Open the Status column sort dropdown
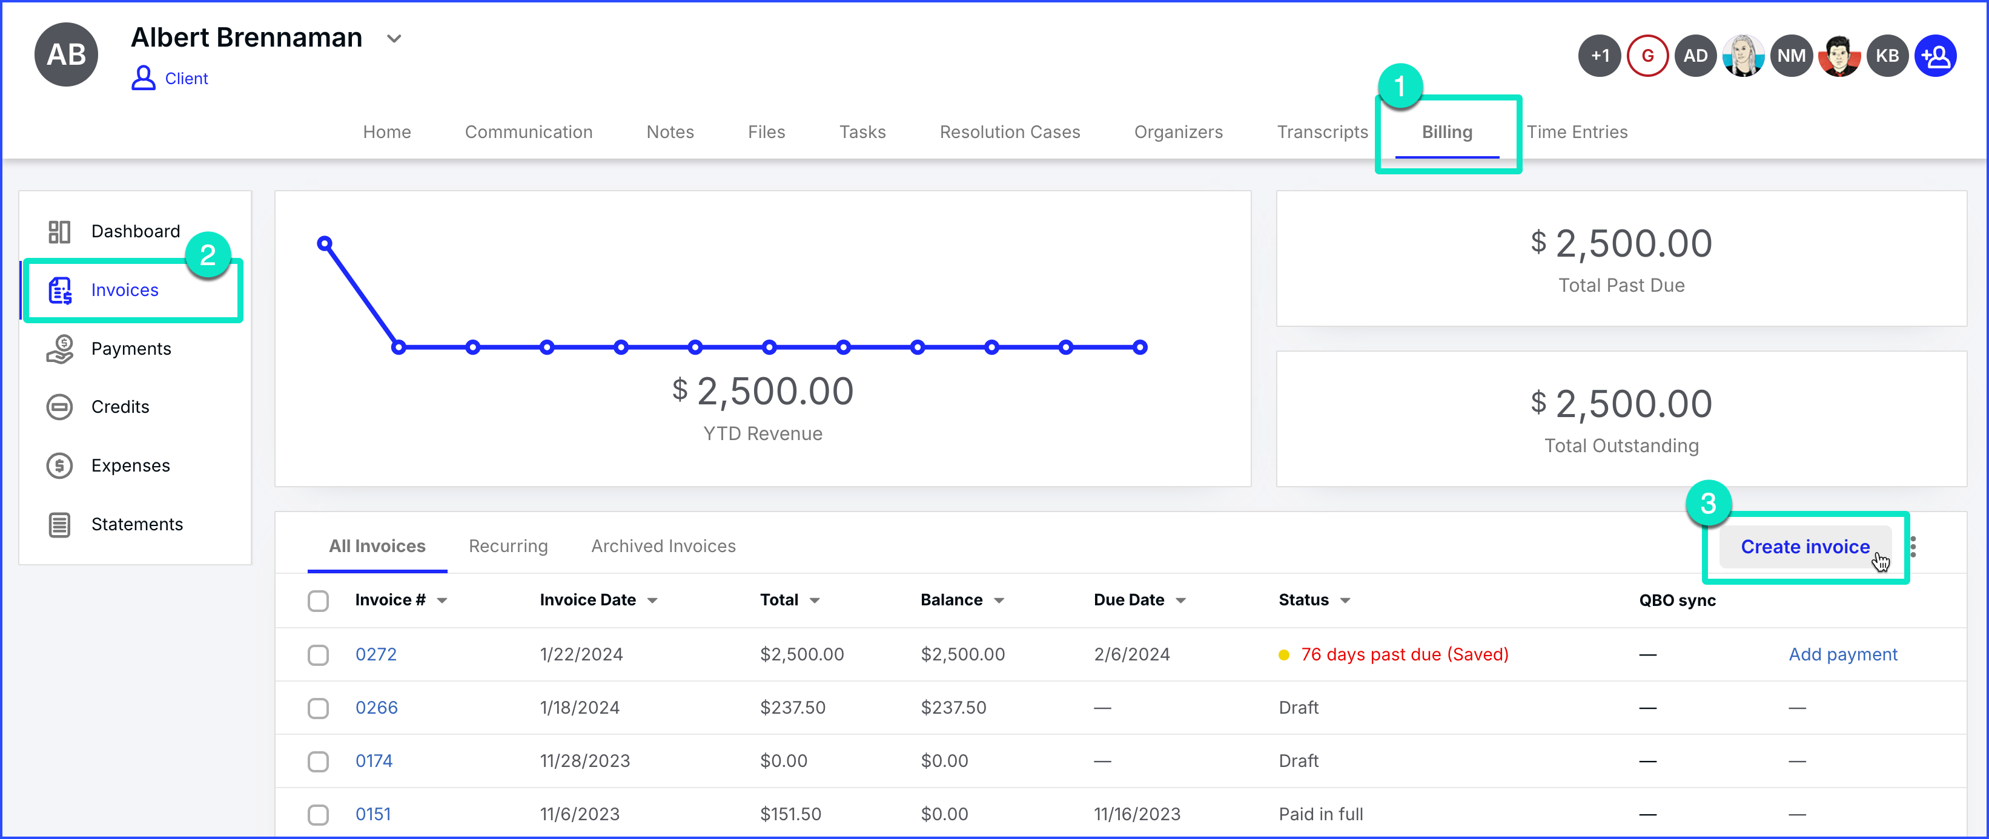This screenshot has width=1989, height=839. pos(1345,600)
